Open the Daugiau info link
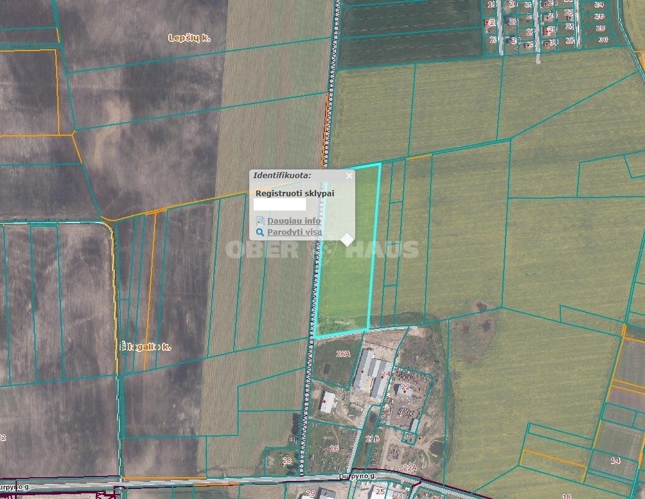Screen dimensions: 645x499 coord(294,221)
